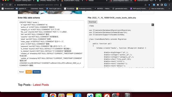Open the PHP asort() Function bookmark
Image resolution: width=172 pixels, height=97 pixels.
tap(138, 9)
